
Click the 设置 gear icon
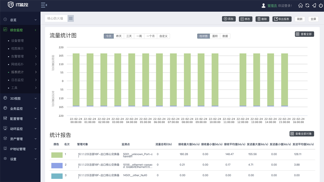(5, 158)
